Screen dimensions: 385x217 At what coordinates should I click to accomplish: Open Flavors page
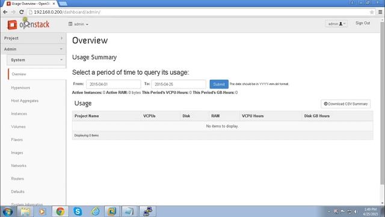tap(17, 139)
